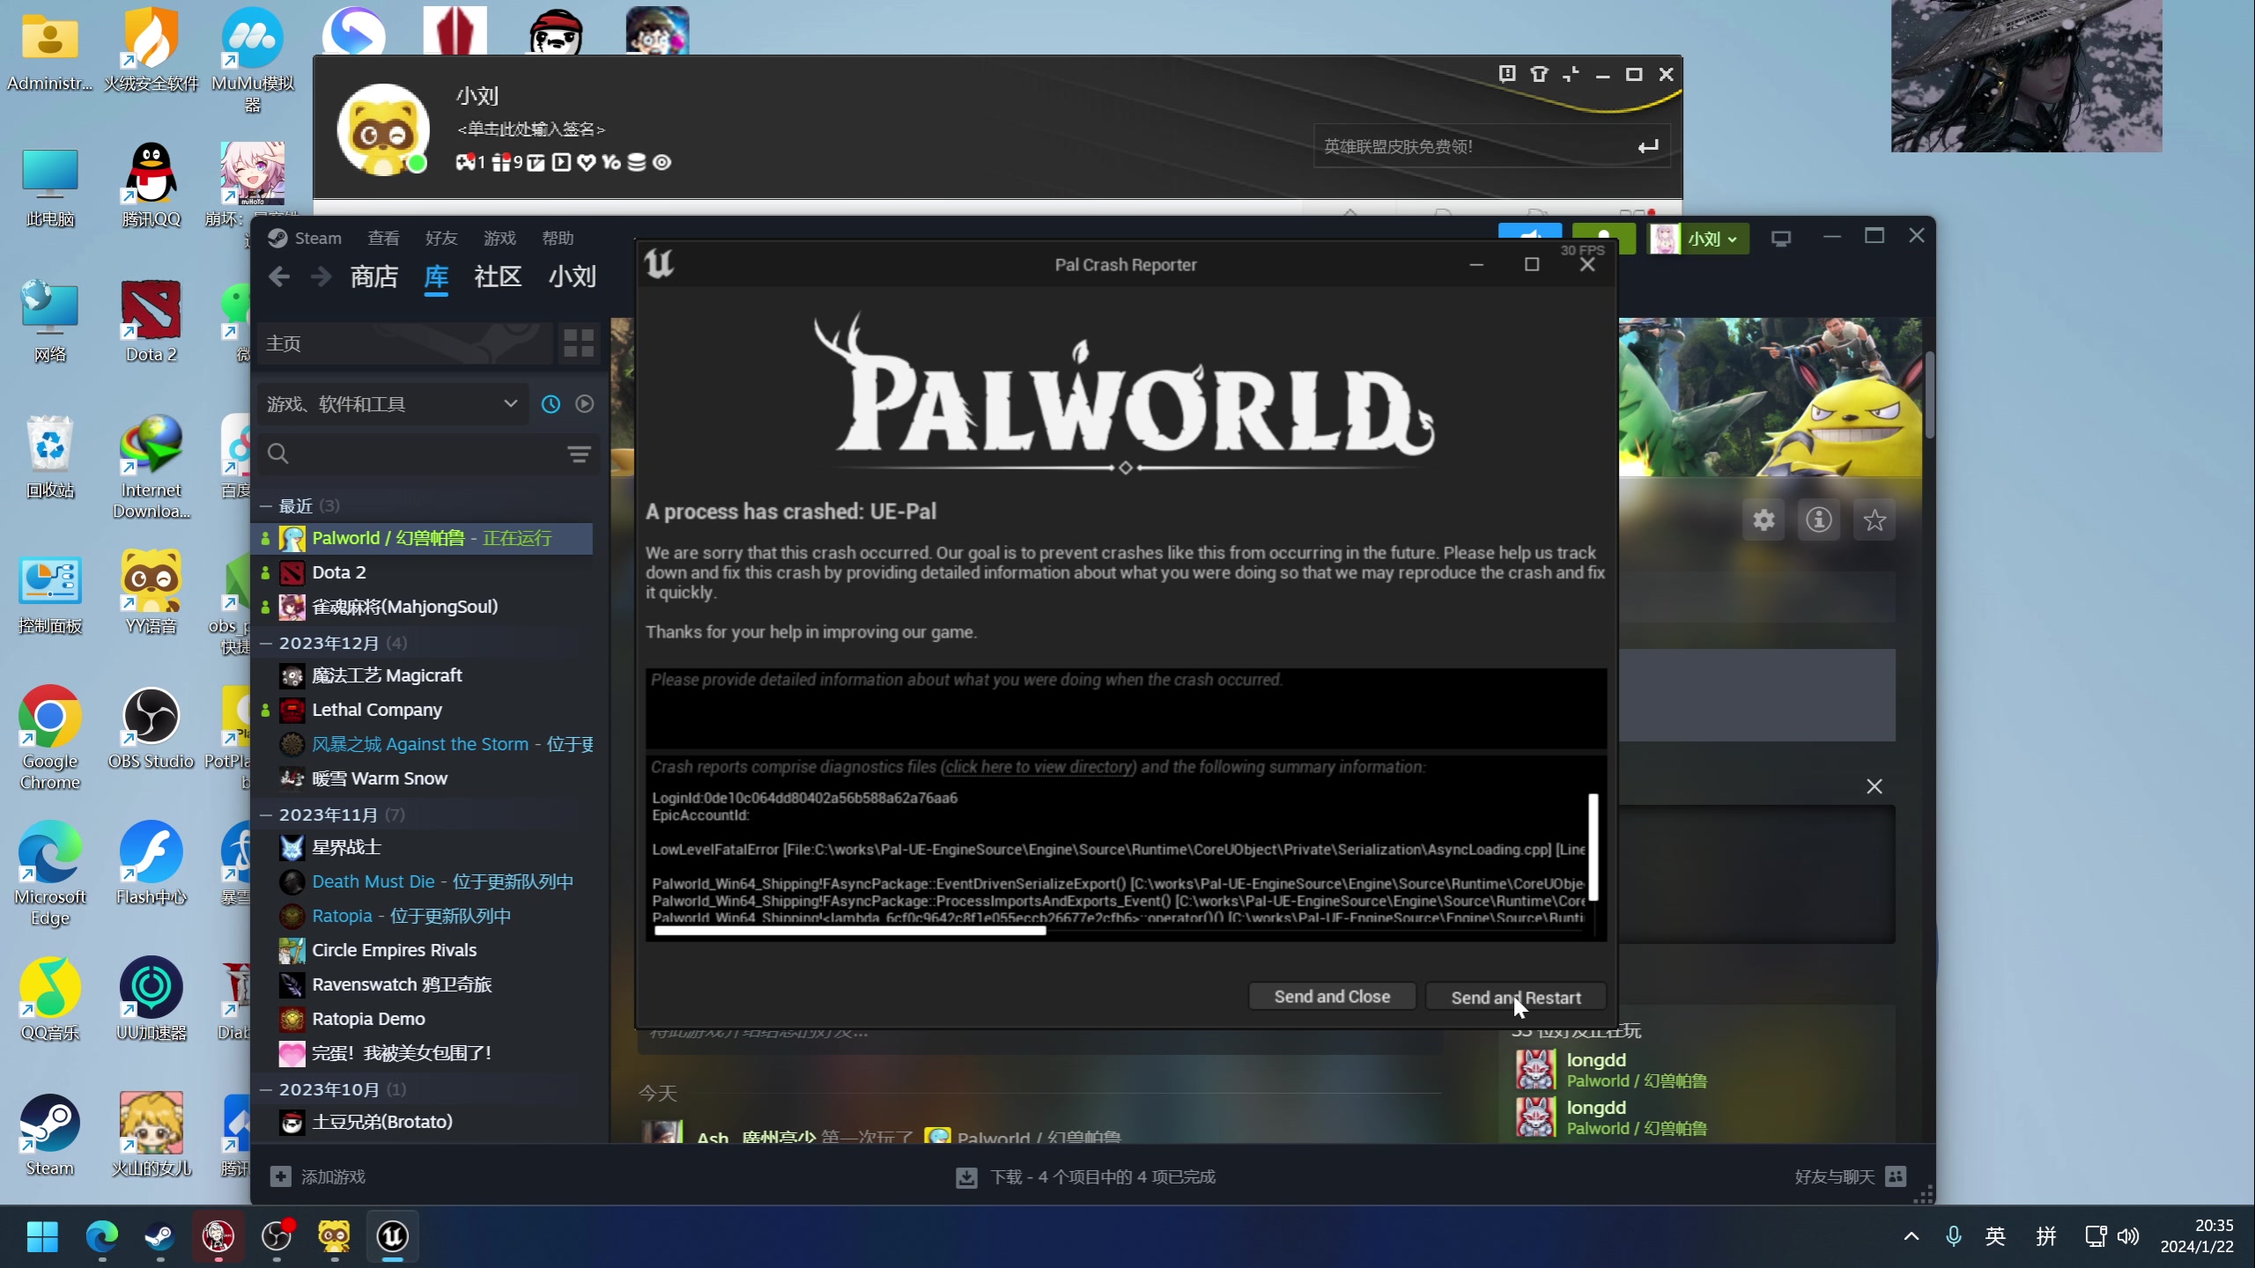Click Send and Close in crash reporter
This screenshot has width=2255, height=1268.
[x=1332, y=997]
